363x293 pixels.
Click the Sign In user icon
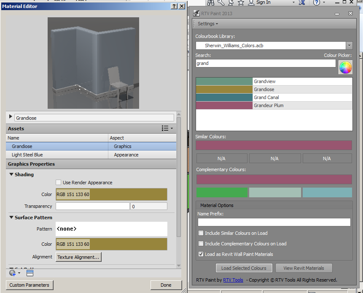pyautogui.click(x=251, y=2)
